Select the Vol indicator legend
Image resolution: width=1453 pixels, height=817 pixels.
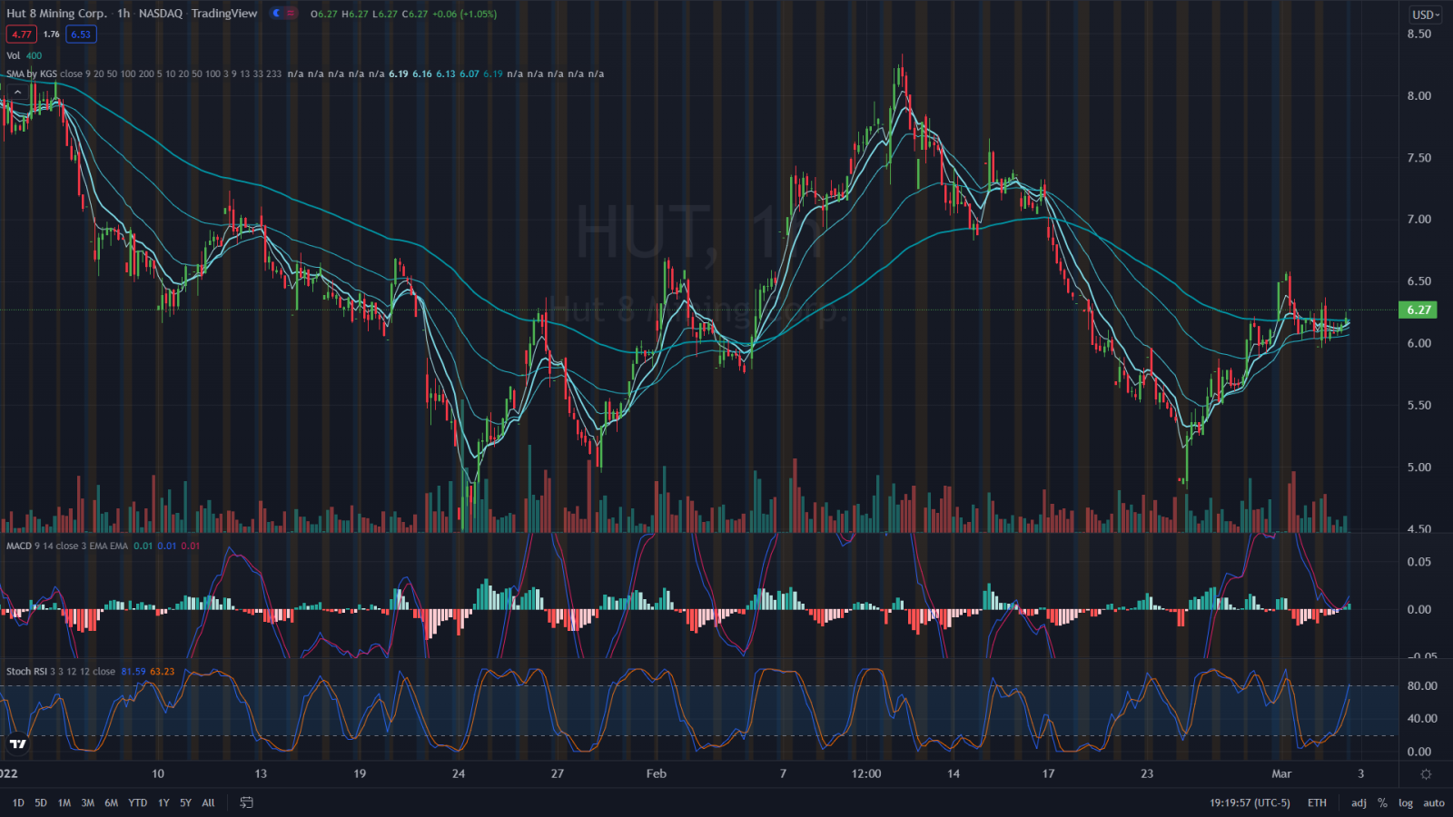[13, 55]
